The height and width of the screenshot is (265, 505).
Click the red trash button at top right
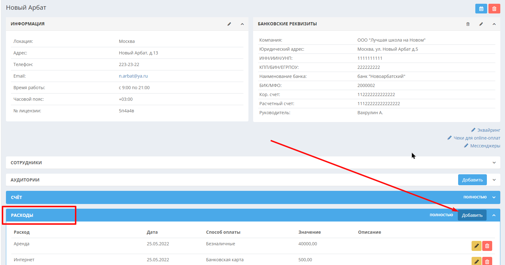pyautogui.click(x=494, y=9)
